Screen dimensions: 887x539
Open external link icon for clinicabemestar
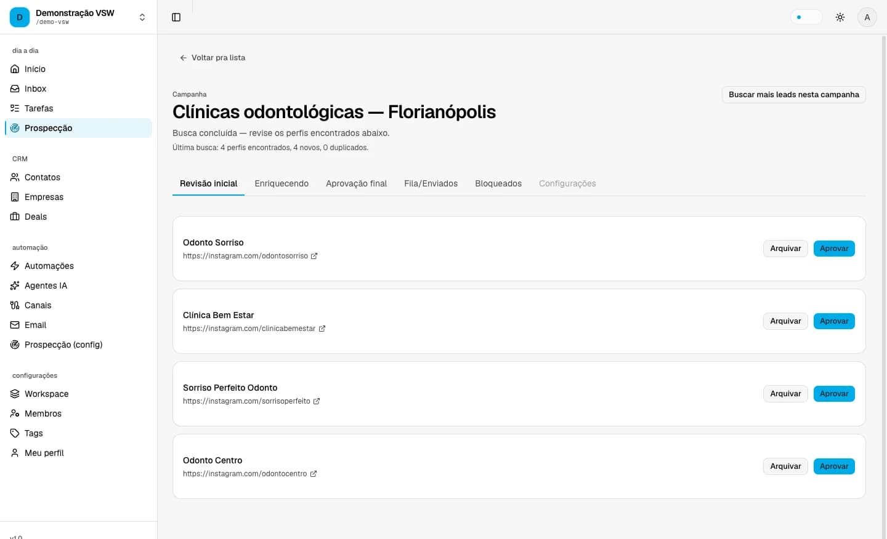322,329
